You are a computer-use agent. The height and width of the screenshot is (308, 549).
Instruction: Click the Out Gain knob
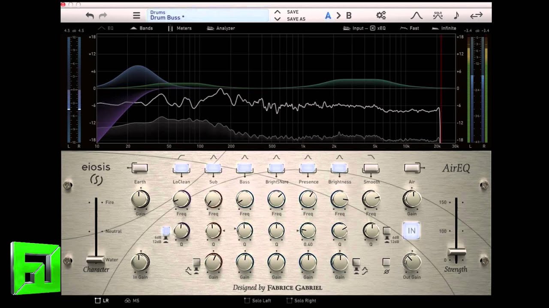(x=412, y=263)
